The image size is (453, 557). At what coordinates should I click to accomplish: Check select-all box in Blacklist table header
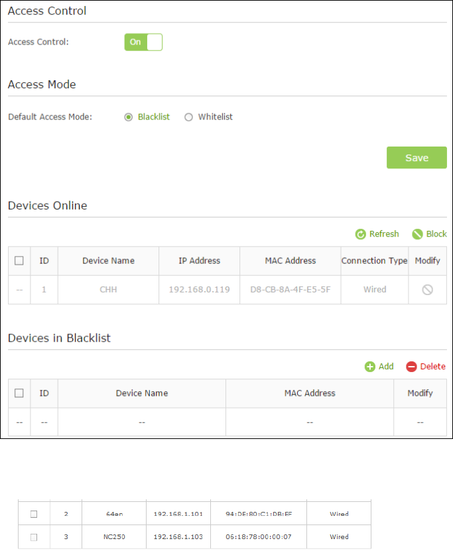point(19,393)
